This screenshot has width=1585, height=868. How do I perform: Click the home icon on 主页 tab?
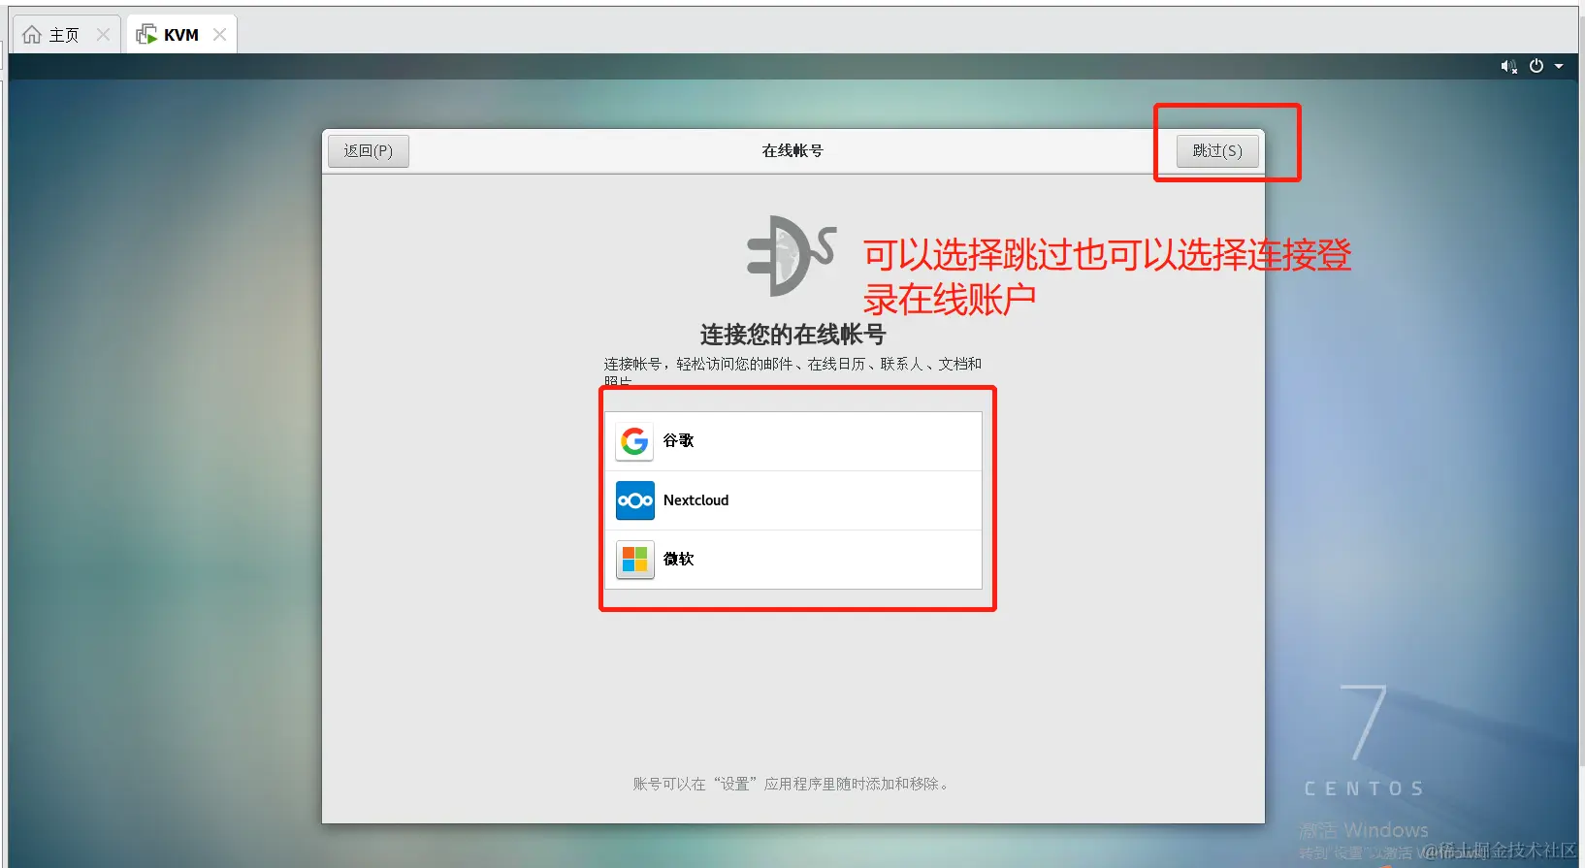coord(32,35)
